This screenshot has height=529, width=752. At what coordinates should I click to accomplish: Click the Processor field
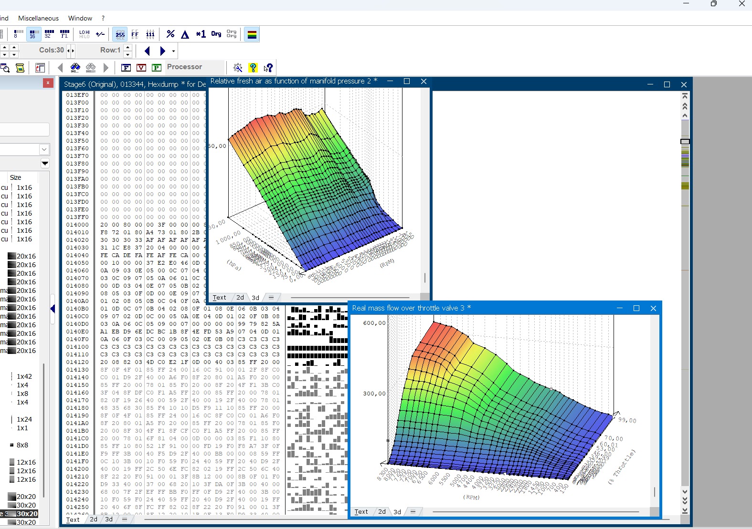click(195, 67)
